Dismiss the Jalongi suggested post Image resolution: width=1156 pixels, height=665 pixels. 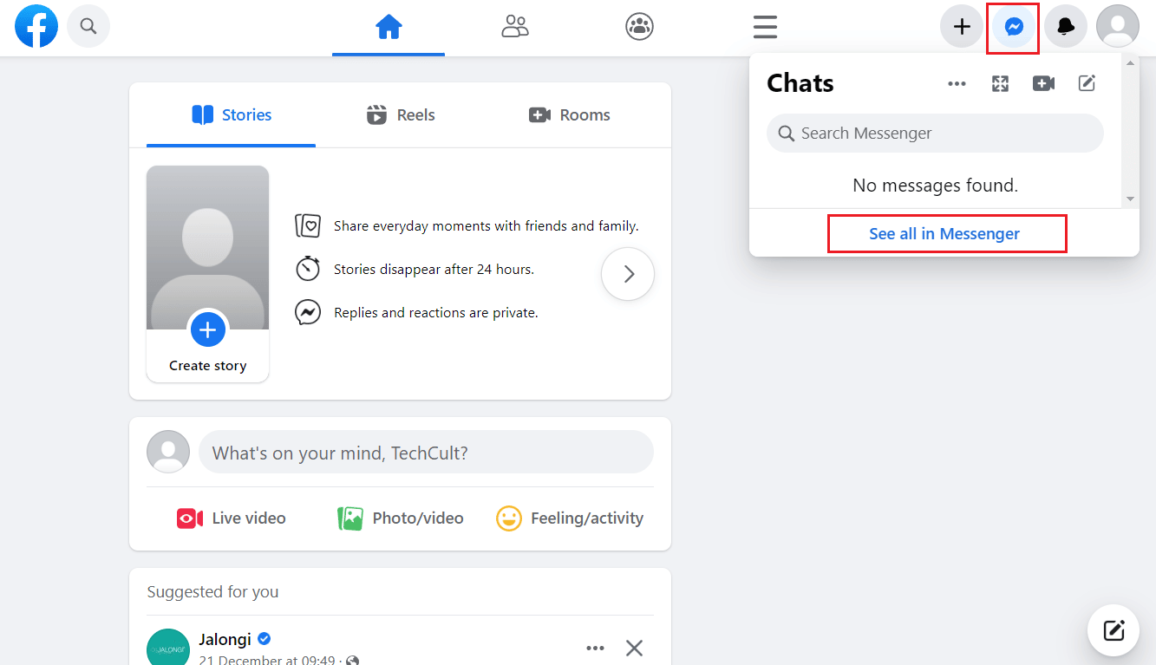click(x=634, y=648)
